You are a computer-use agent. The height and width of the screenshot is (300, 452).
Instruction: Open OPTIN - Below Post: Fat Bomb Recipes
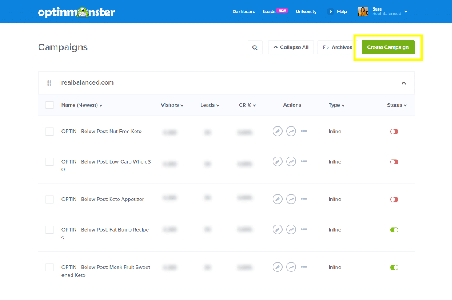click(x=105, y=233)
